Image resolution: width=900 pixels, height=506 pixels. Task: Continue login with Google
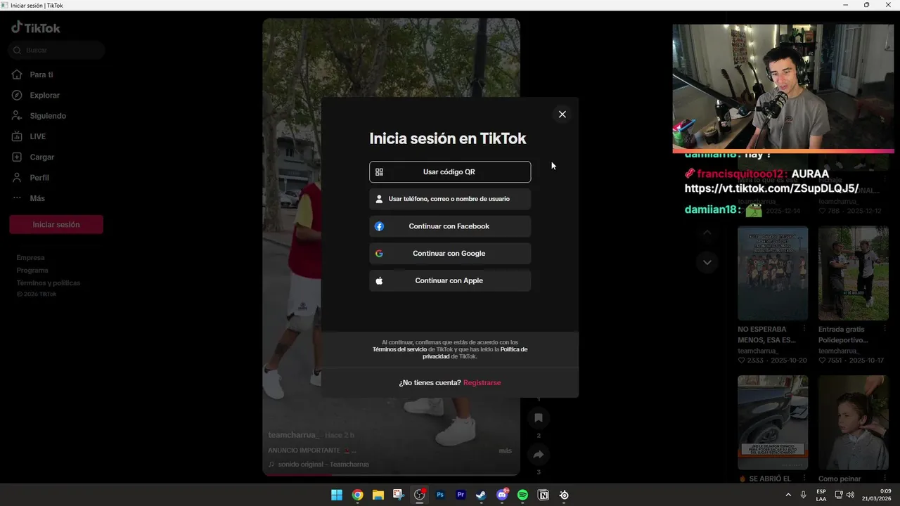click(450, 253)
